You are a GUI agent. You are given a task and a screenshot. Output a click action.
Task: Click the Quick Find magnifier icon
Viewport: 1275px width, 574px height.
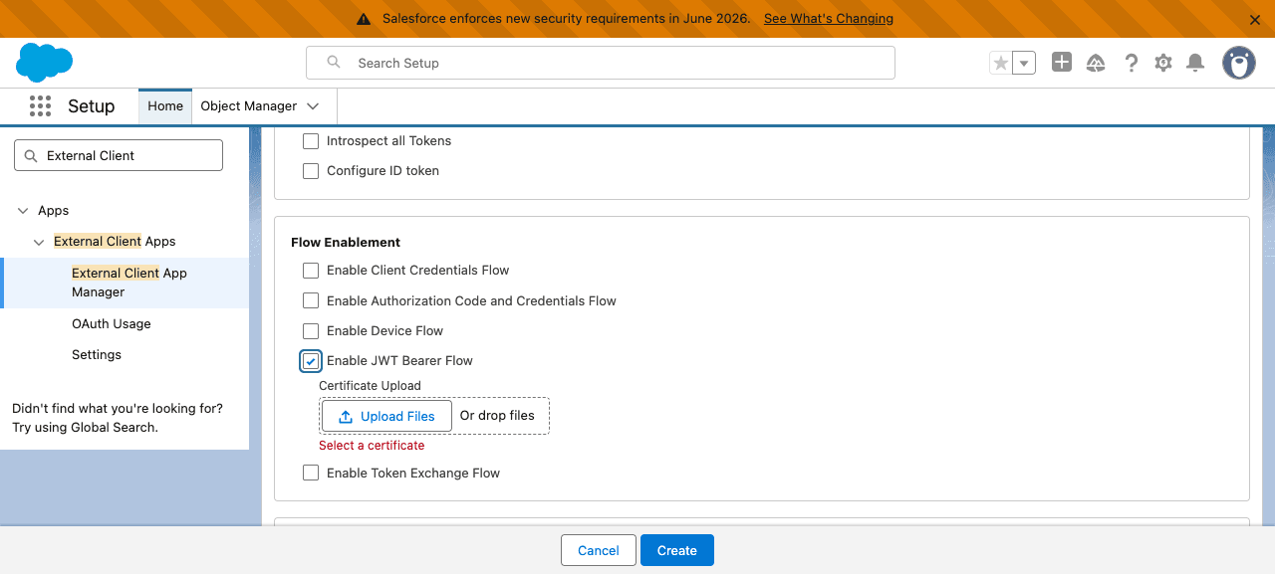point(31,155)
